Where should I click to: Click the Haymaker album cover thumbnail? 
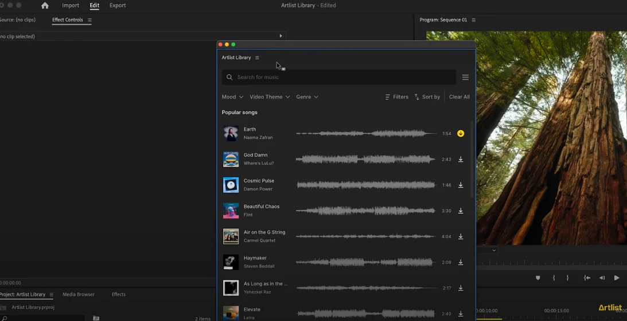point(231,263)
